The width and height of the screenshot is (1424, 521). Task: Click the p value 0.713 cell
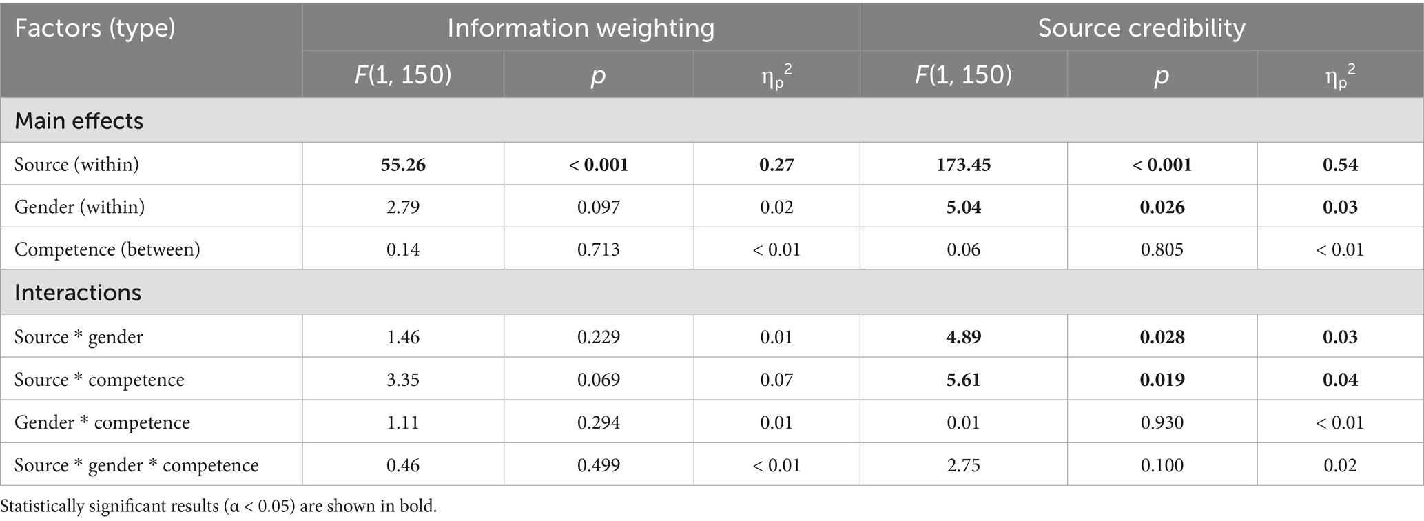(x=599, y=249)
